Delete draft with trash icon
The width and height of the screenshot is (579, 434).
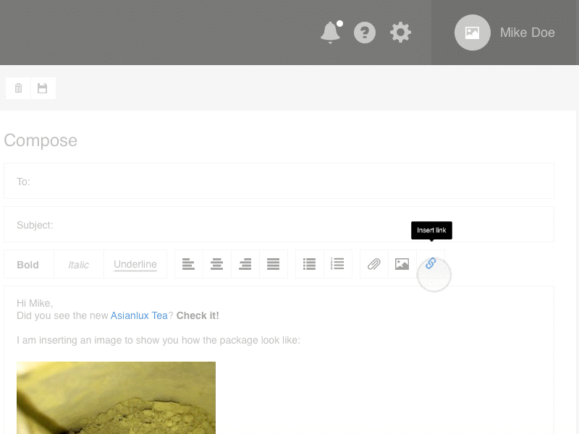click(x=18, y=88)
